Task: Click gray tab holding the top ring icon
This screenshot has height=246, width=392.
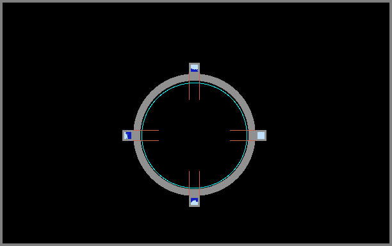Action: coord(194,69)
